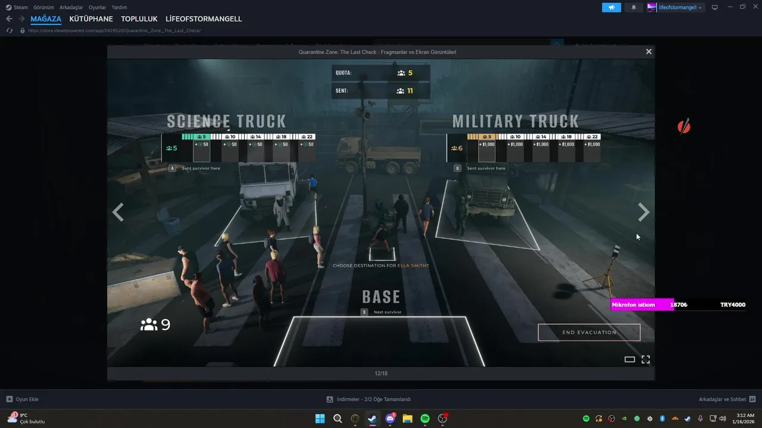Image resolution: width=762 pixels, height=428 pixels.
Task: Switch to the KÜTÜPHANE tab
Action: pos(91,19)
